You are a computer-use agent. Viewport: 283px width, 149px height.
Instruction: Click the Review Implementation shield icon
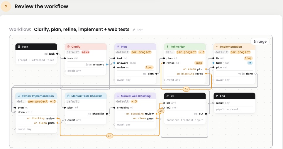[x=19, y=96]
